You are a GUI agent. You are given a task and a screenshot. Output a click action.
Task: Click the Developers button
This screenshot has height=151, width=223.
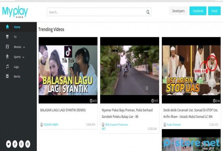pyautogui.click(x=178, y=11)
